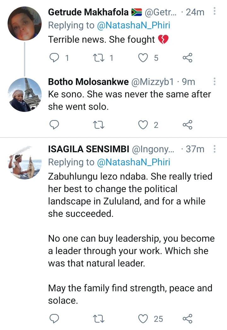
Task: Retweet ISAGILA SENSIMBI's tweet
Action: (x=99, y=319)
